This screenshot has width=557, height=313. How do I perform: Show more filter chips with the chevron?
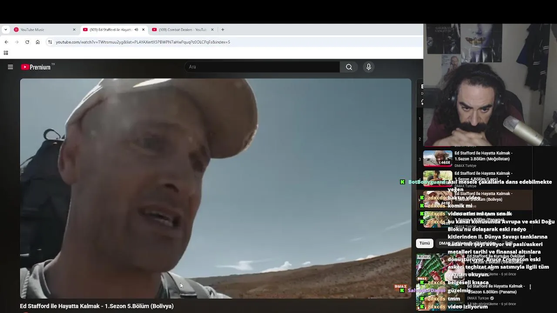tap(526, 243)
